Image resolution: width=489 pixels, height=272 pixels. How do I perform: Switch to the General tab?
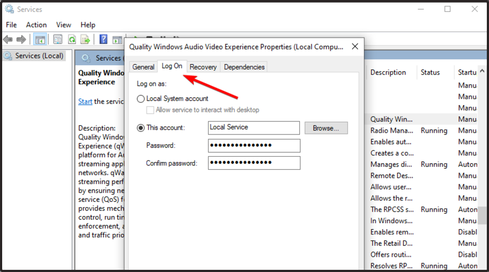click(143, 67)
